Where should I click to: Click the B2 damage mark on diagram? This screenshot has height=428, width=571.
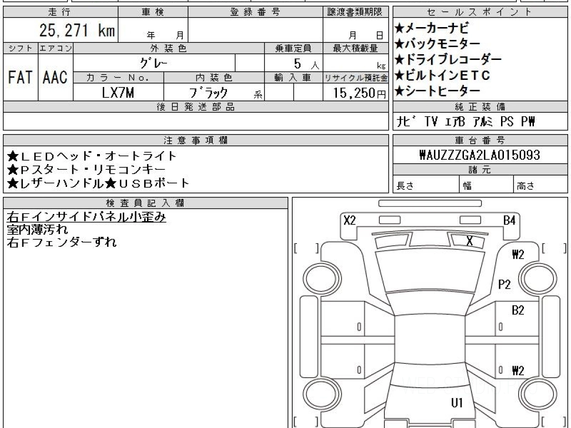pos(518,311)
